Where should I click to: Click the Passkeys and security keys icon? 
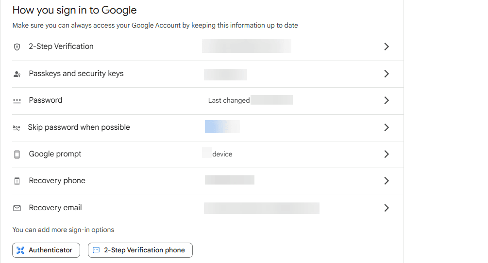click(17, 74)
